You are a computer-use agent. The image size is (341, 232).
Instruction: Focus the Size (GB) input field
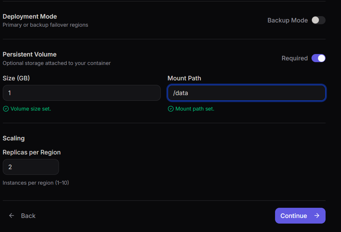pos(81,93)
